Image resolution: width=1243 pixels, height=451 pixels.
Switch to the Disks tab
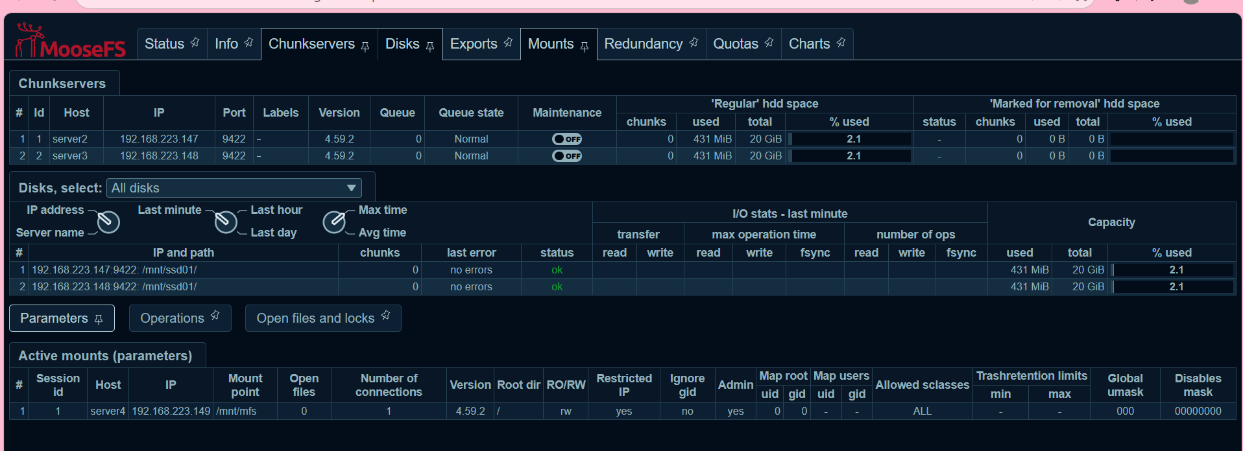(402, 44)
